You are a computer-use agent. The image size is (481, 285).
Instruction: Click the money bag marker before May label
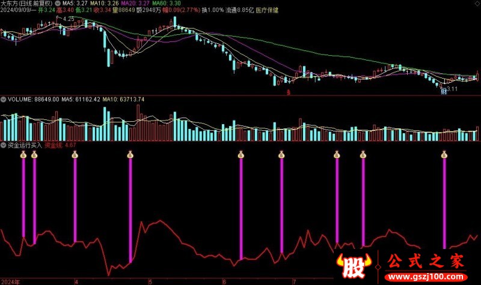[130, 155]
